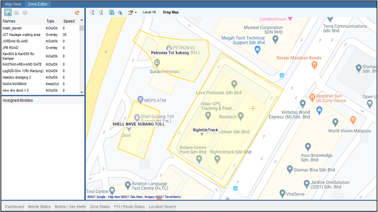The width and height of the screenshot is (378, 212).
Task: Click the zone list scrollbar thumb
Action: [x=82, y=28]
